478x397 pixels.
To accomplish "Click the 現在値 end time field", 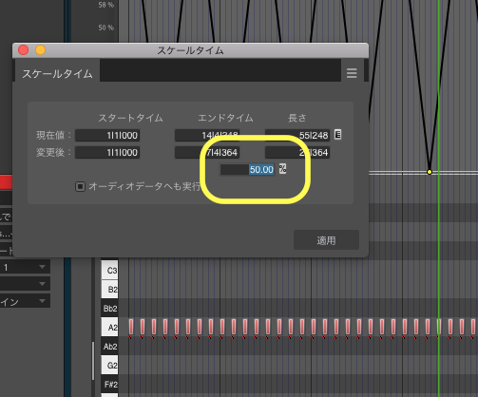I will coord(207,135).
